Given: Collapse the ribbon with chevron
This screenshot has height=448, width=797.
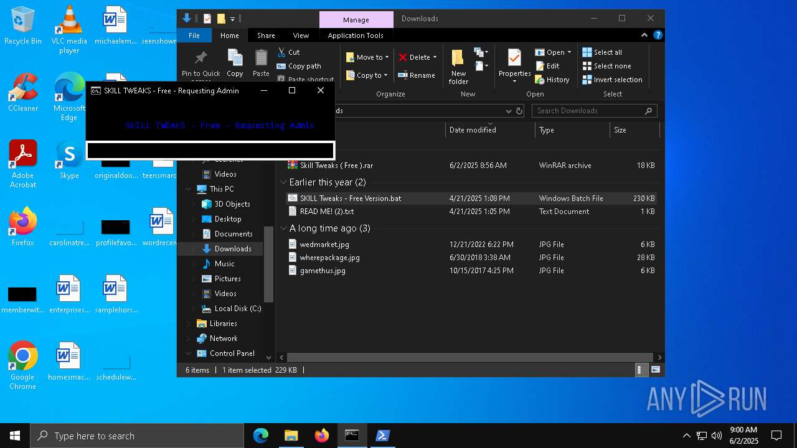Looking at the screenshot, I should click(x=644, y=35).
